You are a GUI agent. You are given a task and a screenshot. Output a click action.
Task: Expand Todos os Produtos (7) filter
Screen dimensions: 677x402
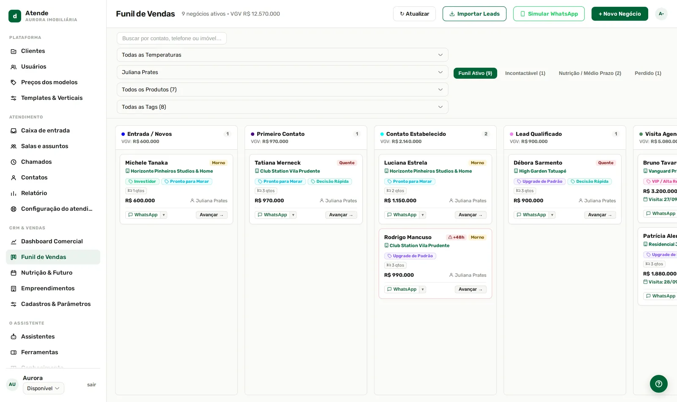pyautogui.click(x=282, y=89)
